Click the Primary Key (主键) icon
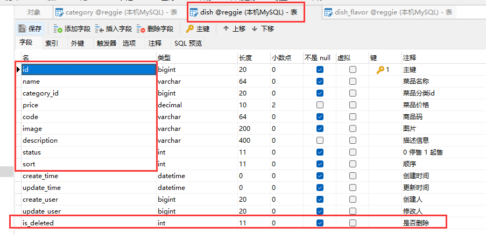The width and height of the screenshot is (486, 235). pos(190,29)
